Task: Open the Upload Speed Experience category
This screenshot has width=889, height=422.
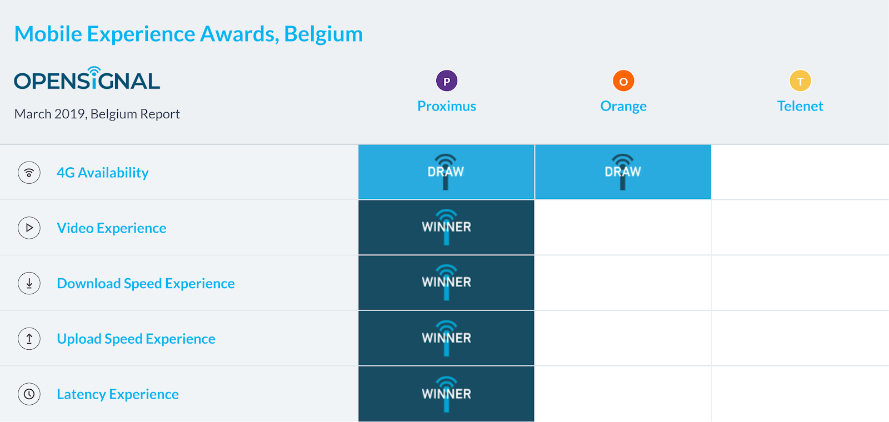Action: pyautogui.click(x=136, y=339)
